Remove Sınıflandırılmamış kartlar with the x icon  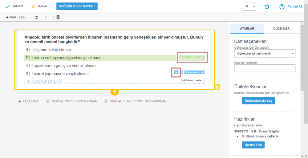pyautogui.click(x=277, y=136)
